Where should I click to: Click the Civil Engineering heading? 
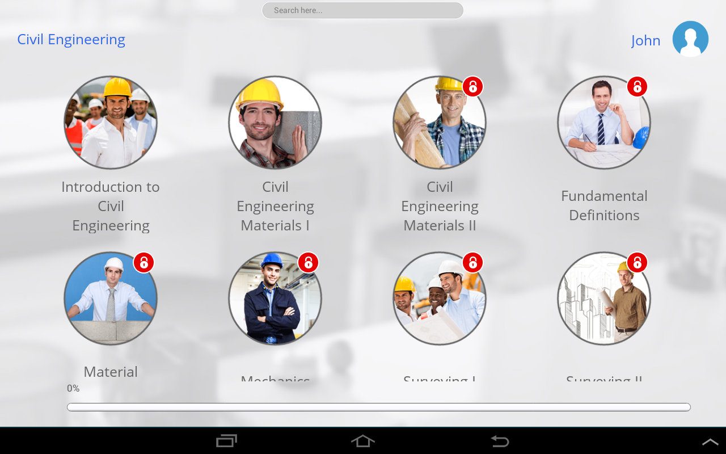[x=71, y=39]
